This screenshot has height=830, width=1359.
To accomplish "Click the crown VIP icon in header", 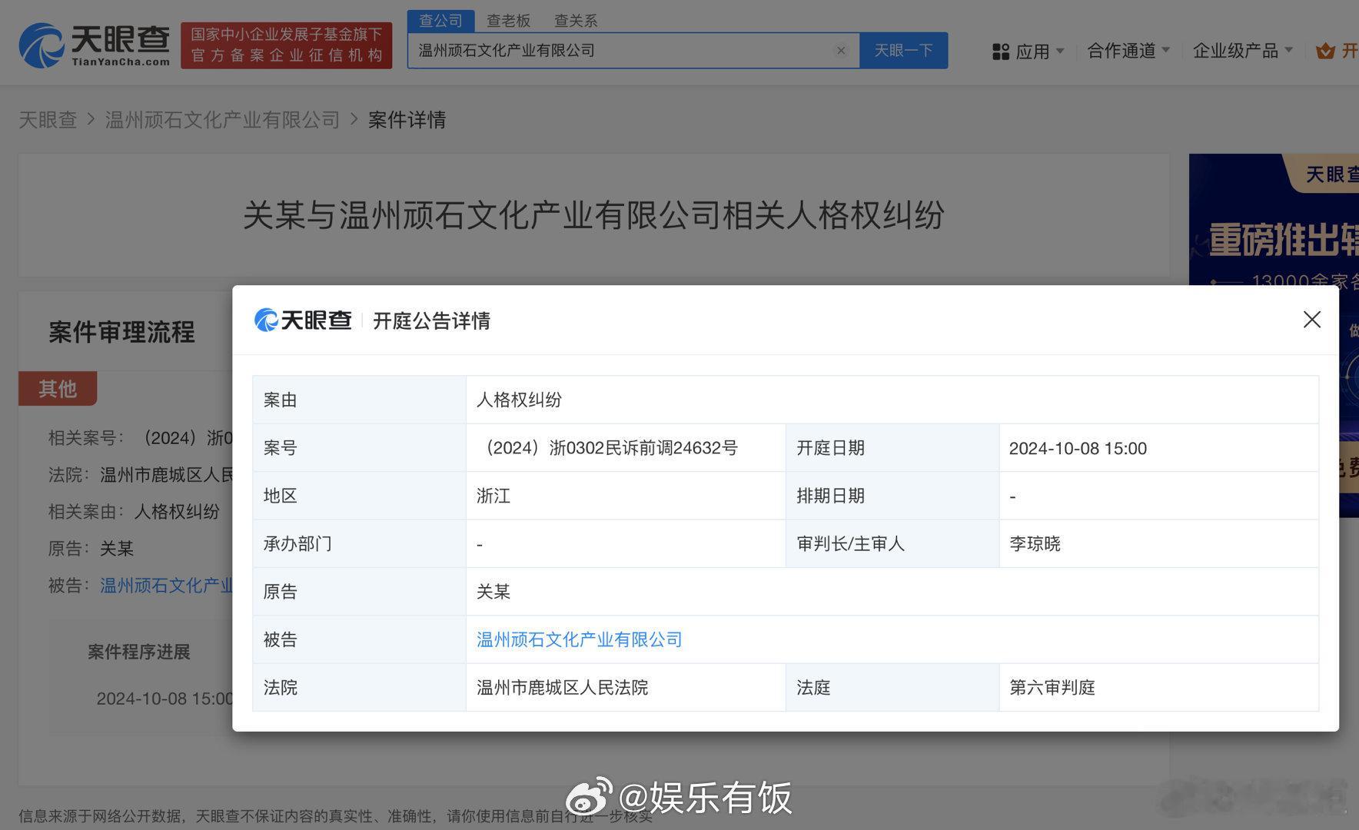I will [x=1325, y=51].
